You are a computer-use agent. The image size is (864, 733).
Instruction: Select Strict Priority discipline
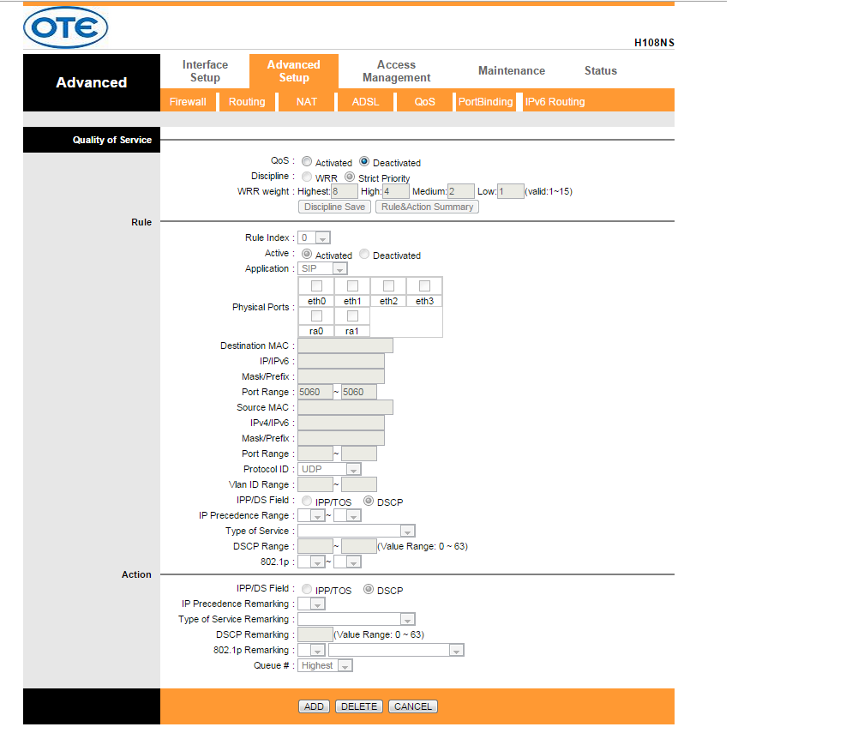coord(350,177)
